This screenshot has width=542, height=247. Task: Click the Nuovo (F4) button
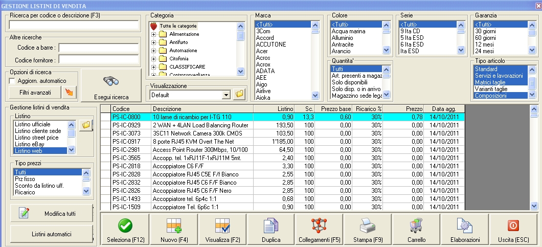click(174, 230)
